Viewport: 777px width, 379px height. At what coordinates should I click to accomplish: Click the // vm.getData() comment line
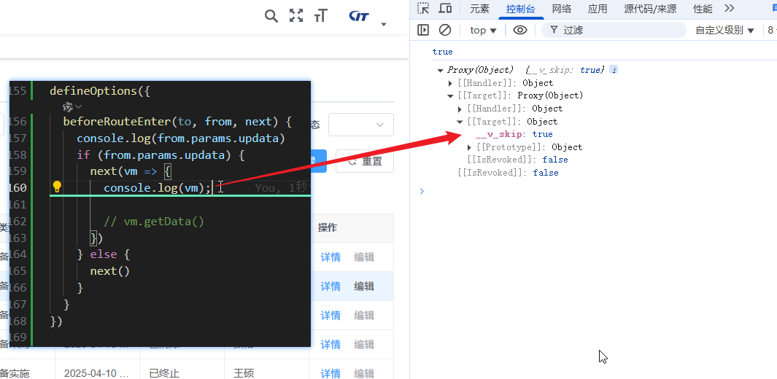pyautogui.click(x=154, y=221)
